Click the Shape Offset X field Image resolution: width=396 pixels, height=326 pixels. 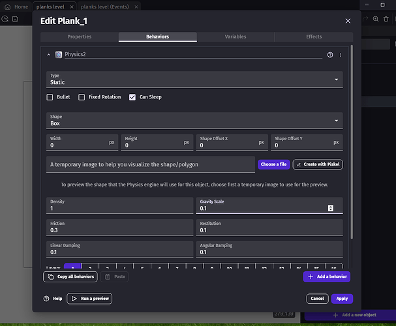click(232, 143)
